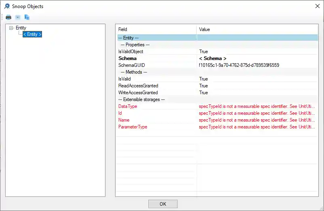Click the Copy toolbar icon
324x211 pixels.
click(27, 17)
